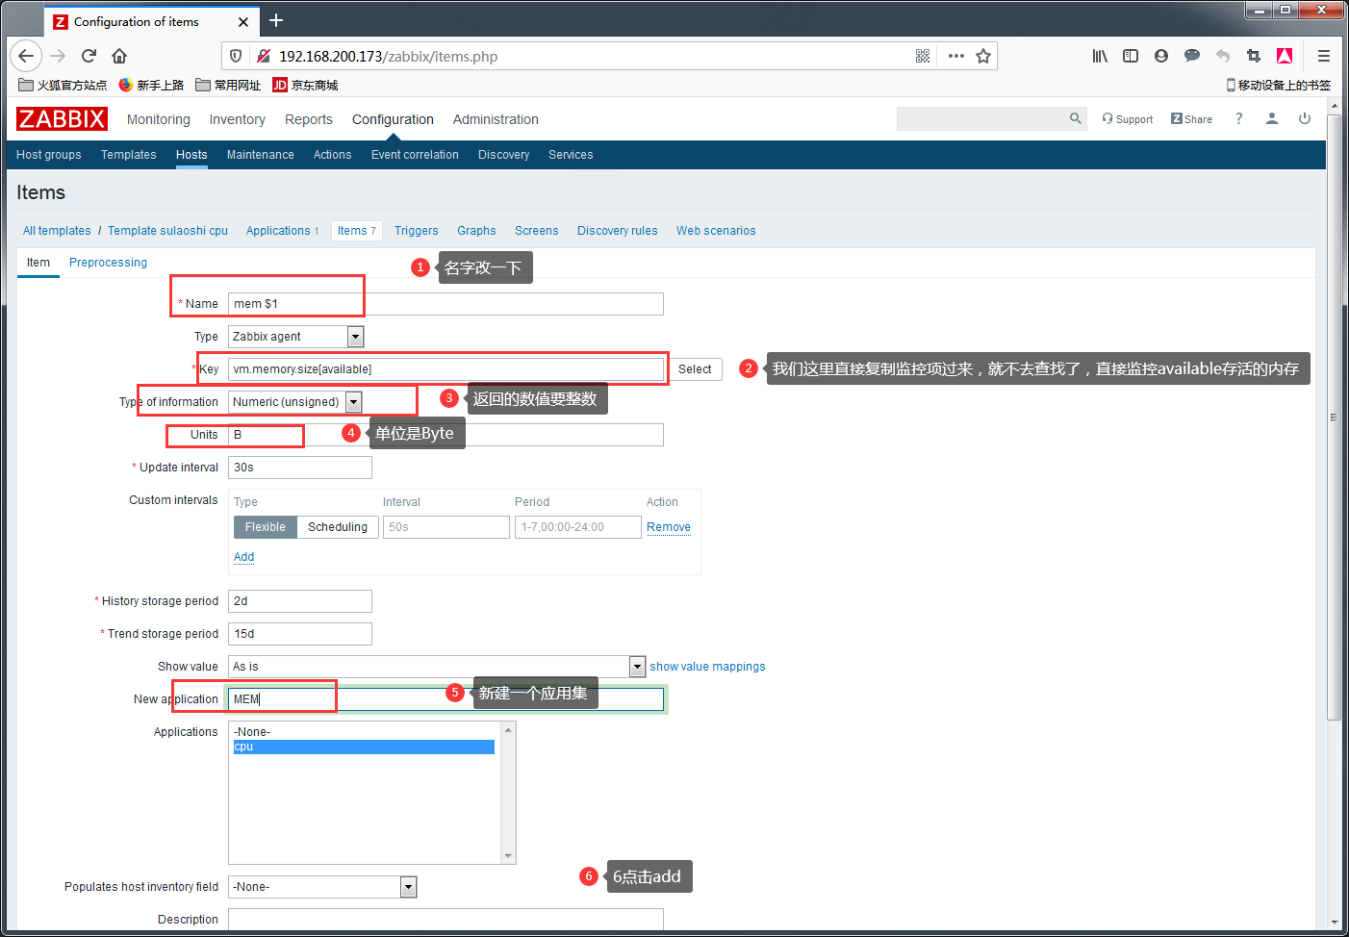This screenshot has height=937, width=1349.
Task: Go to the Templates submenu
Action: coord(129,155)
